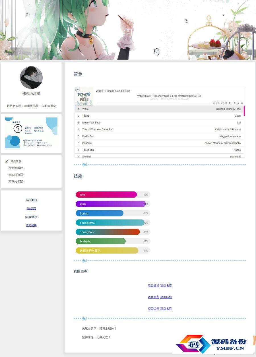Play Tattoo by GJan from the playlist
The image size is (256, 357).
(x=159, y=116)
